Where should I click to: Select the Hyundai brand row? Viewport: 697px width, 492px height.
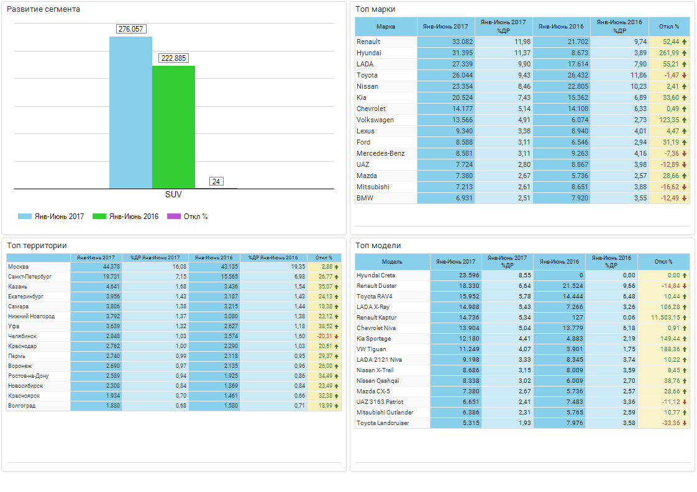tap(522, 53)
